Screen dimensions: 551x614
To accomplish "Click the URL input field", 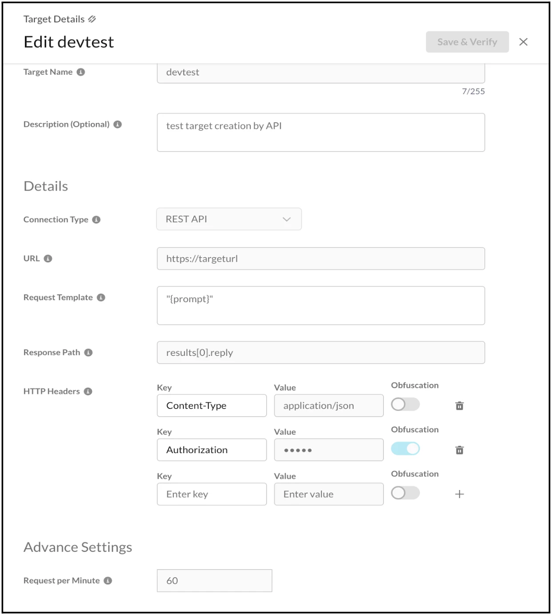I will click(320, 259).
